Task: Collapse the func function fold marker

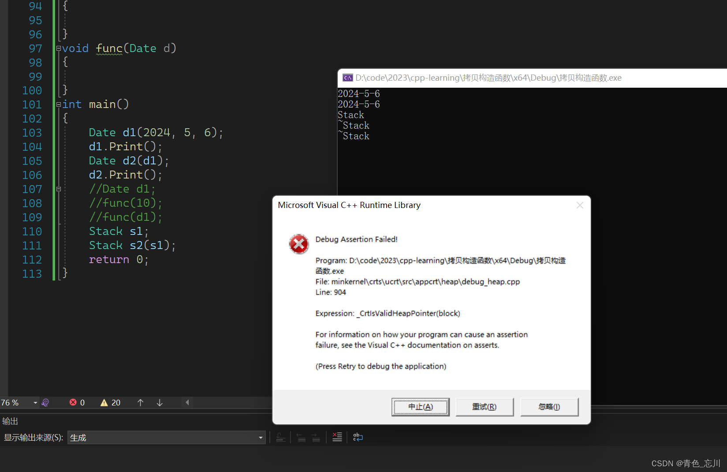Action: (x=58, y=48)
